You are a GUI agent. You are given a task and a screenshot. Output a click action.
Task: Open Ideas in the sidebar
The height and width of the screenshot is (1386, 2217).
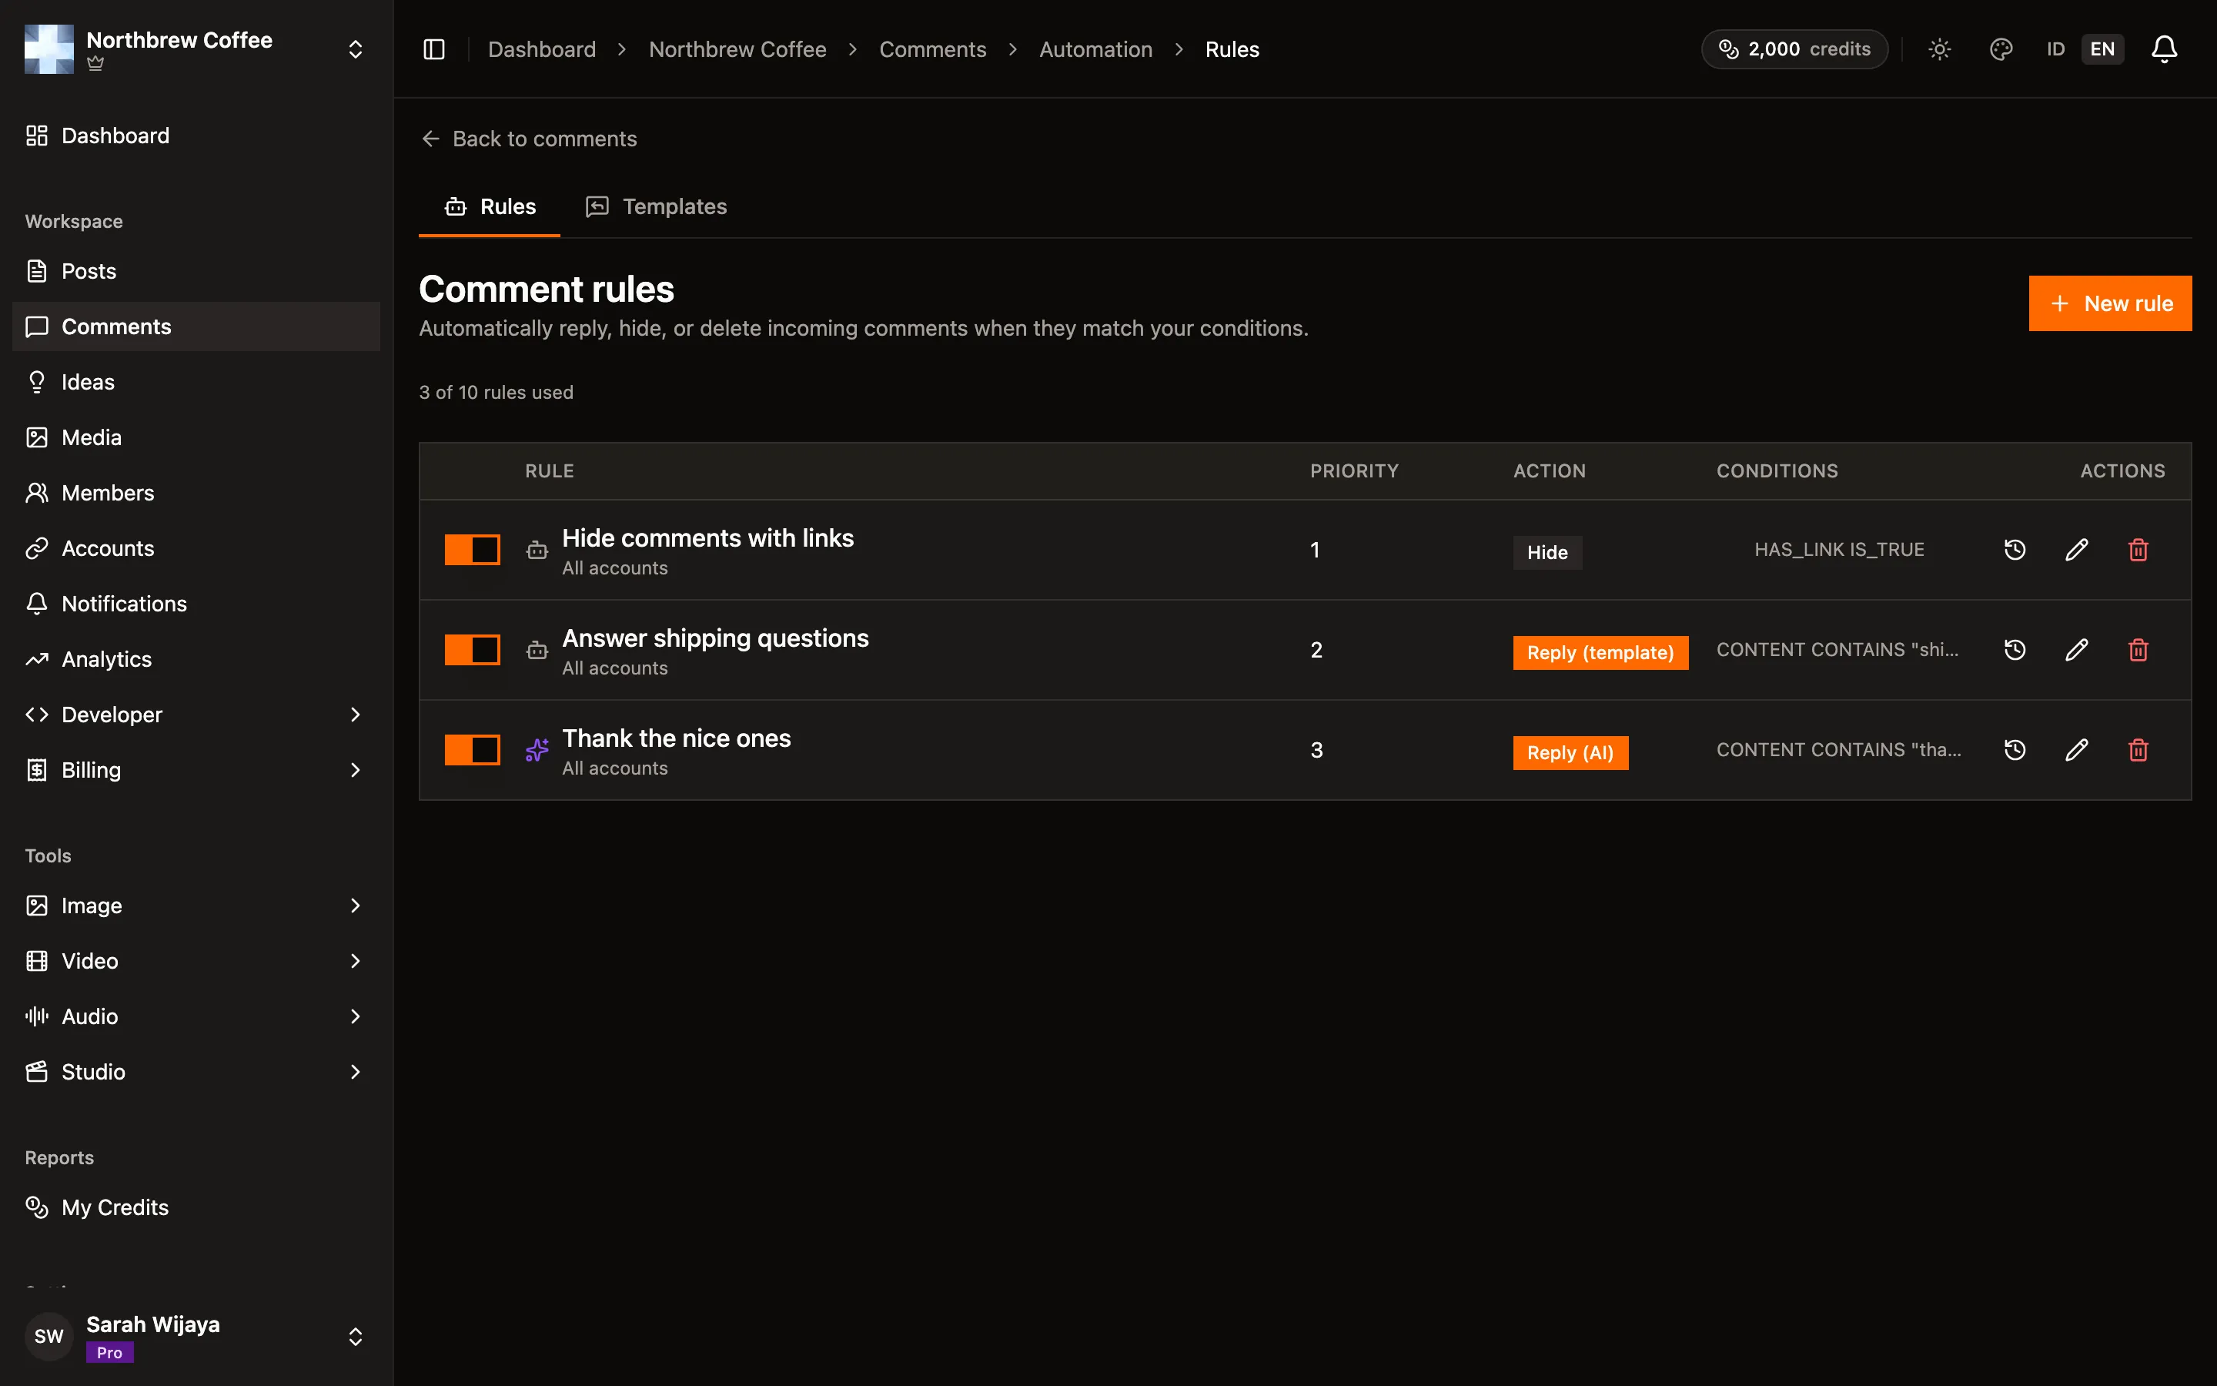click(x=196, y=382)
